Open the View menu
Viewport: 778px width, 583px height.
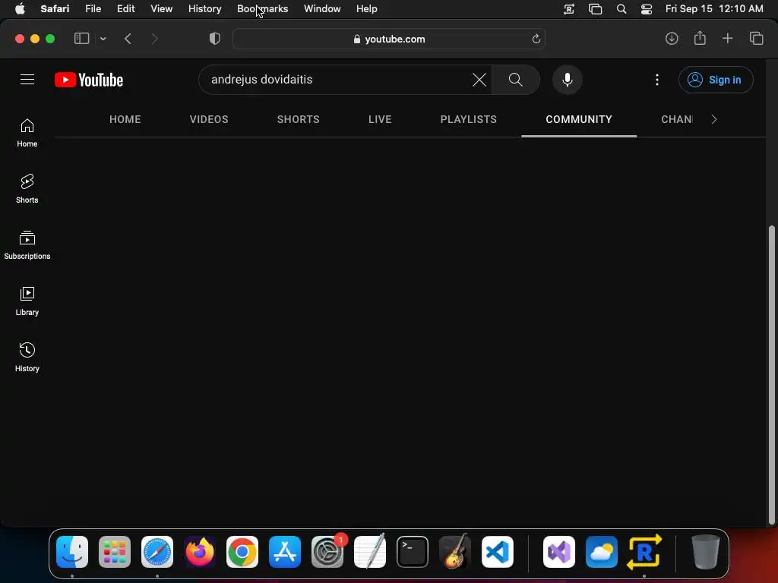click(161, 9)
